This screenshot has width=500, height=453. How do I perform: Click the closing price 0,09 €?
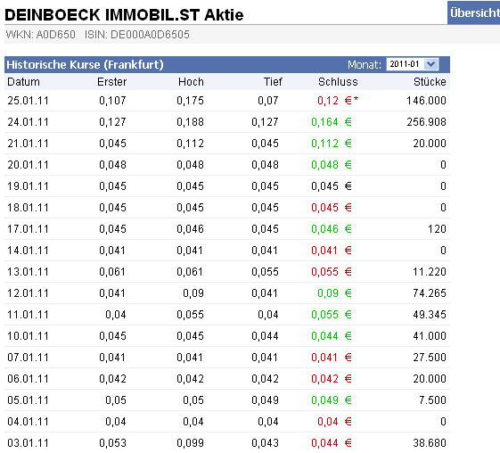pyautogui.click(x=334, y=293)
